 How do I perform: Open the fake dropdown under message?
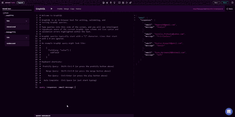(x=17, y=37)
